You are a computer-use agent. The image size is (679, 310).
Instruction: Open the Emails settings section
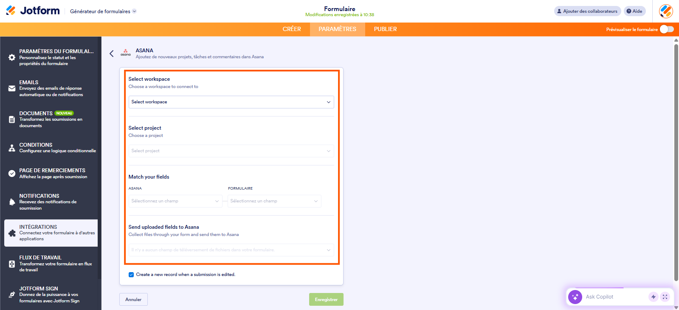(51, 88)
